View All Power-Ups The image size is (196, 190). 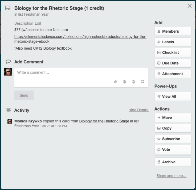(173, 97)
